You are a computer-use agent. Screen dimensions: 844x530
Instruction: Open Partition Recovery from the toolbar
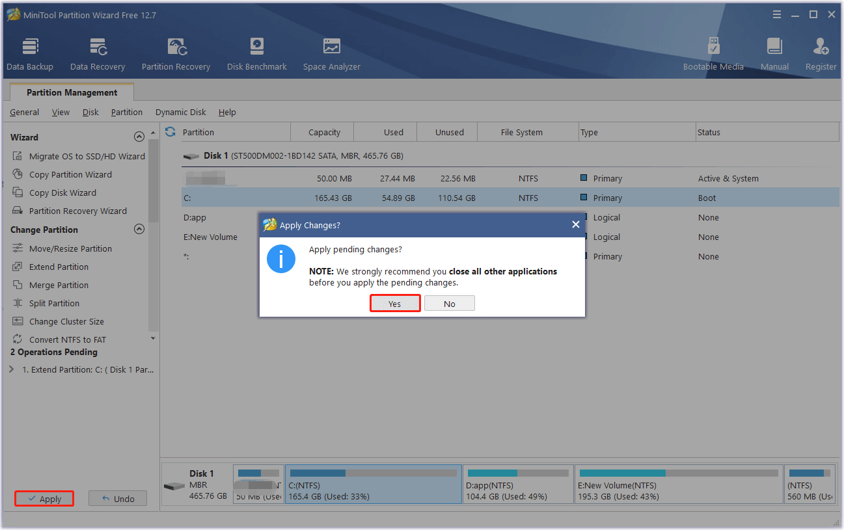click(176, 52)
